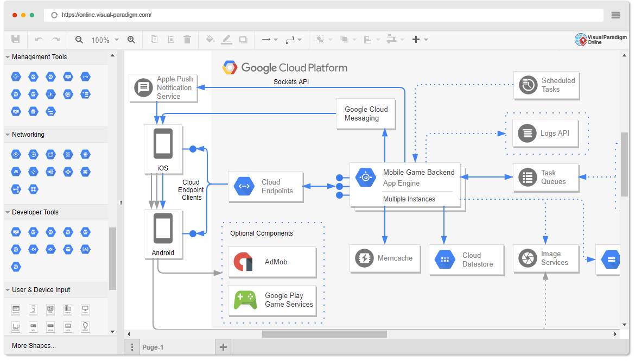Collapse the Management Tools section
The height and width of the screenshot is (361, 635).
click(7, 57)
